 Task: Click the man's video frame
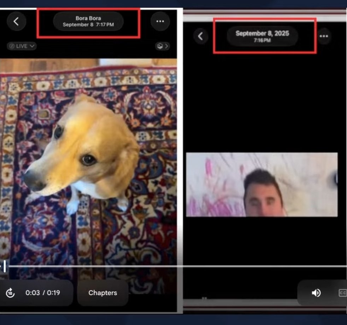pyautogui.click(x=262, y=185)
